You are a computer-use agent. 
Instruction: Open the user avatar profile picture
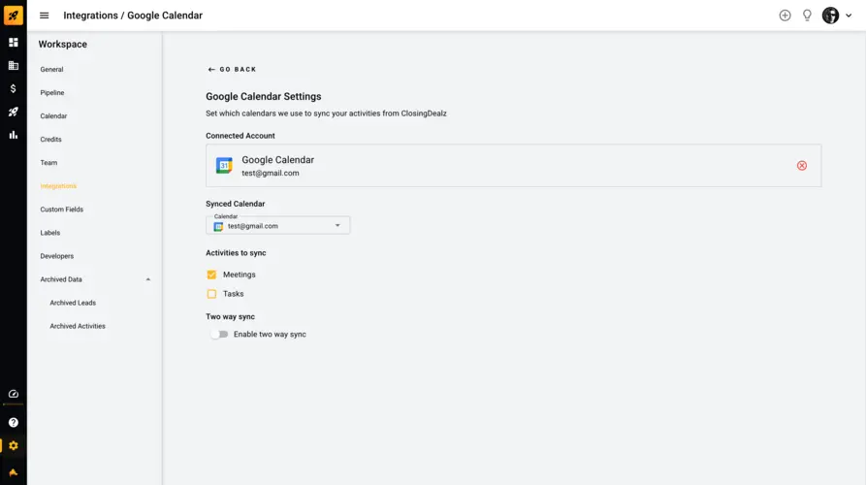[830, 16]
